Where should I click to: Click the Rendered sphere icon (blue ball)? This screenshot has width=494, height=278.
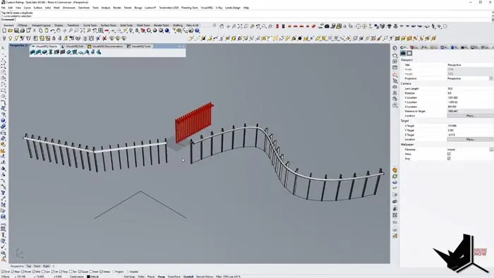click(167, 30)
